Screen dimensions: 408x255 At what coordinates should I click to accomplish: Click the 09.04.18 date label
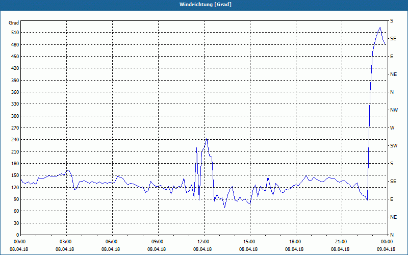[386, 249]
